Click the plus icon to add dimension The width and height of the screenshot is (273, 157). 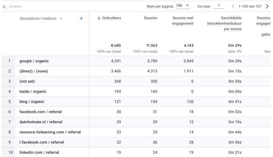(x=81, y=18)
